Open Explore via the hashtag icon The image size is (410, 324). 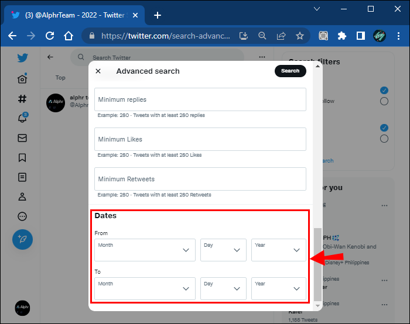point(22,99)
